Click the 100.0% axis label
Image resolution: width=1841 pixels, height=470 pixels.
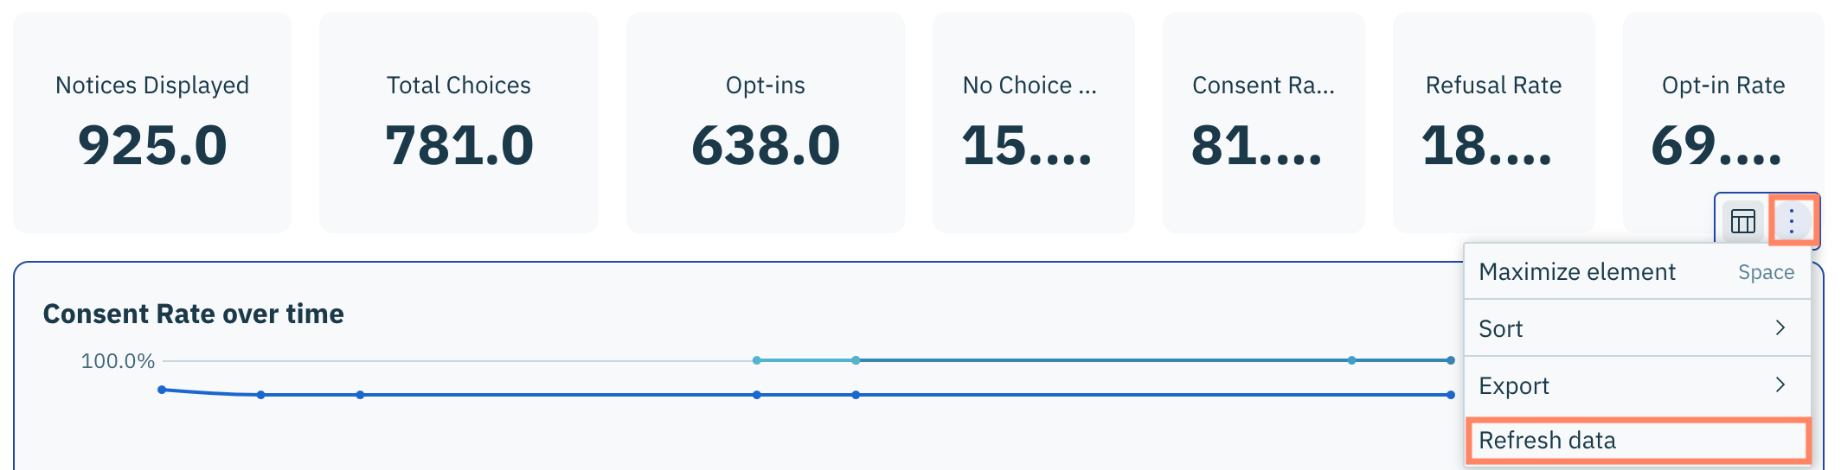pyautogui.click(x=118, y=361)
